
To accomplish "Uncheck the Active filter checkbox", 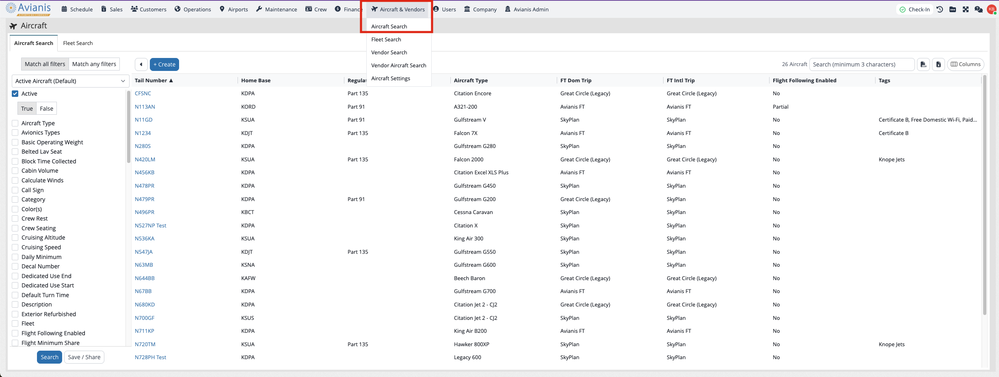I will point(15,94).
